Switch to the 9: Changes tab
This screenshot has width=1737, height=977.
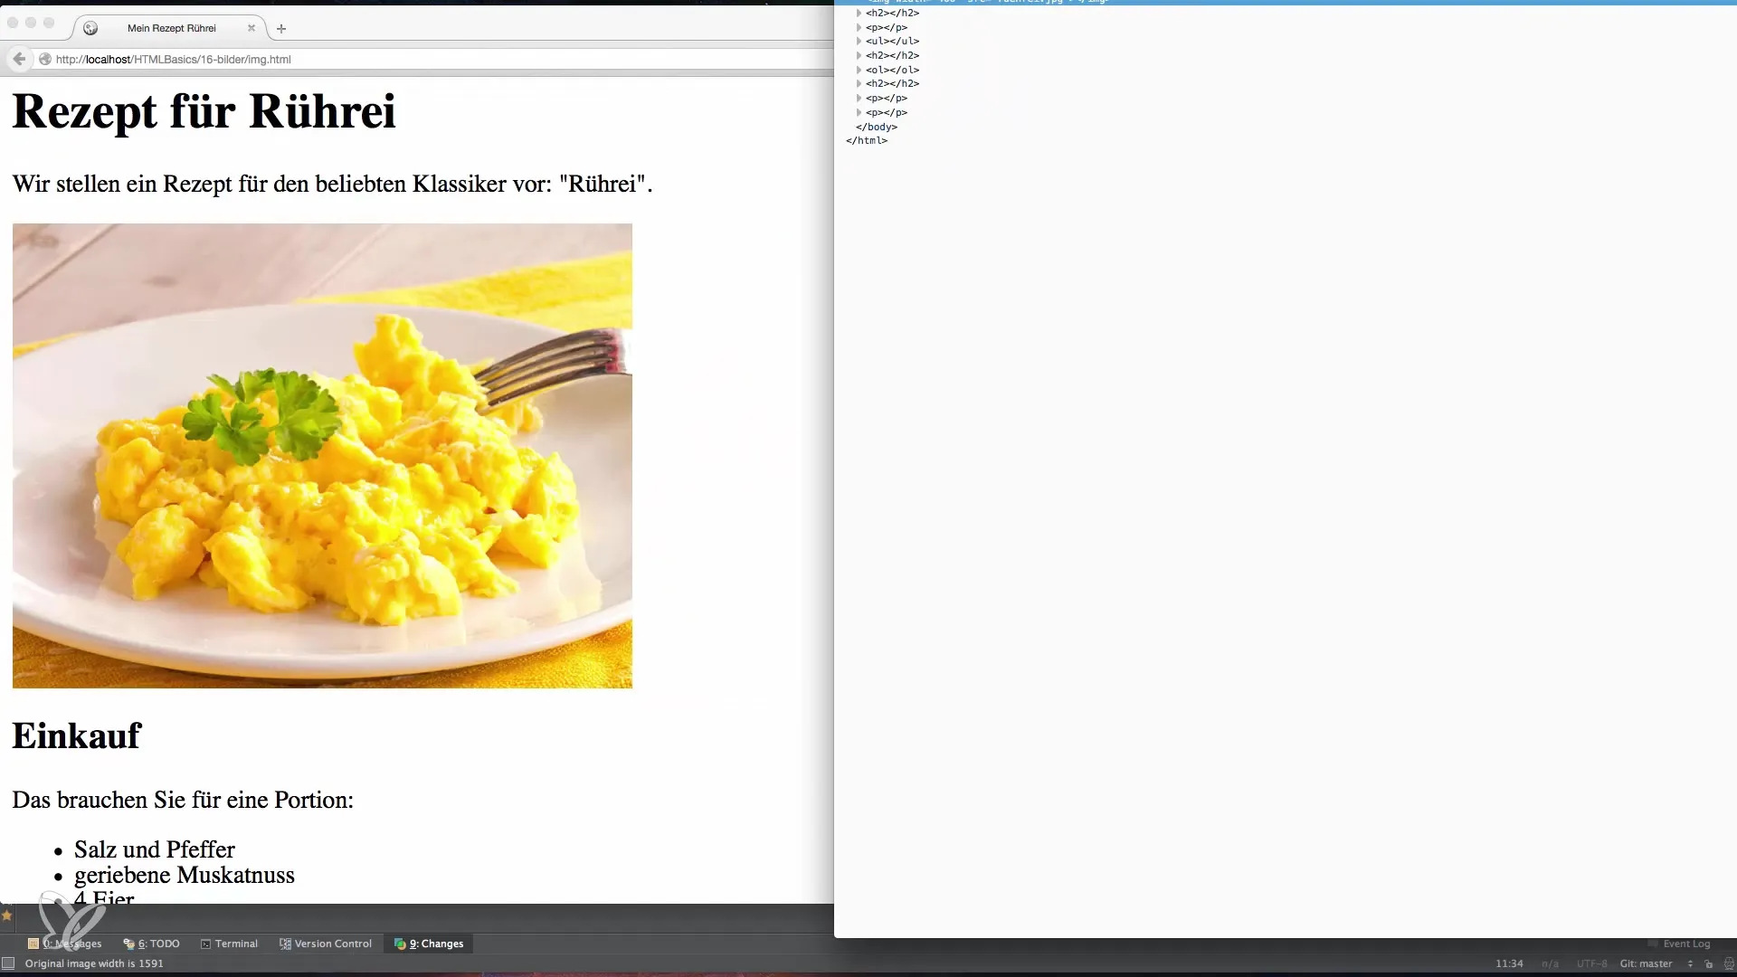429,944
